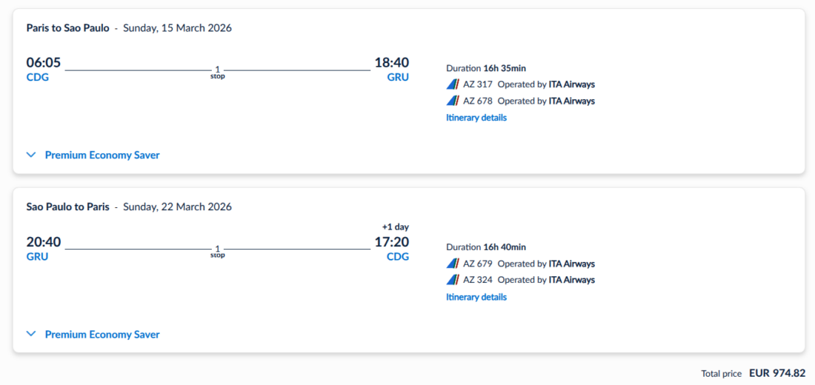
Task: Expand the return flight fare chevron arrow
Action: tap(31, 334)
